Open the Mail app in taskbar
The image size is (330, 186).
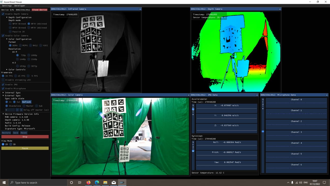pyautogui.click(x=114, y=182)
